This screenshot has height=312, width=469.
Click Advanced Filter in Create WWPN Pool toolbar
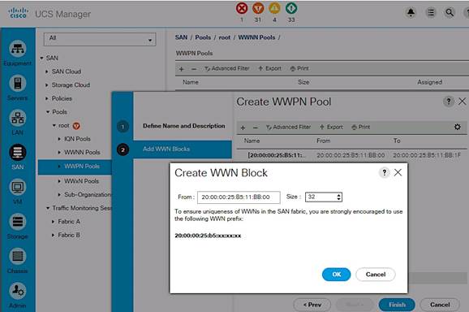288,128
